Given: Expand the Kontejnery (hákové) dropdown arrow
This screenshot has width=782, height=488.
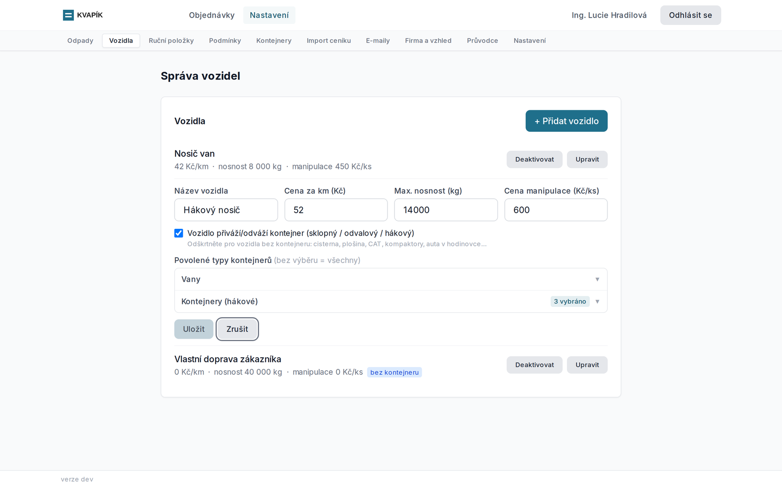Looking at the screenshot, I should tap(597, 302).
